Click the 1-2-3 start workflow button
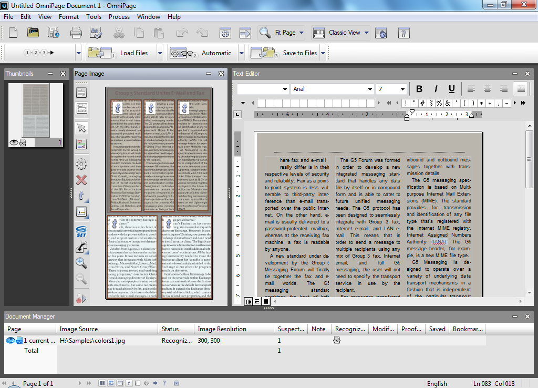The image size is (538, 388). [x=39, y=53]
